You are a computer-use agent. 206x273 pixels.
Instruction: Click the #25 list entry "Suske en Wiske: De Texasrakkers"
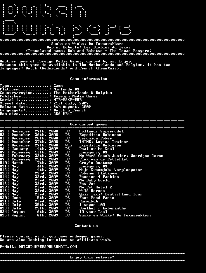[115, 215]
